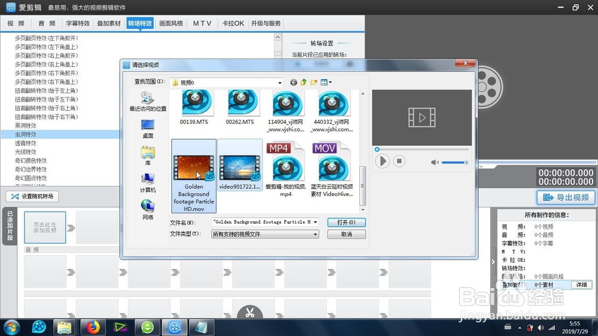Open recently visited places in dialog sidebar
Viewport: 598px width, 336px height.
point(148,102)
